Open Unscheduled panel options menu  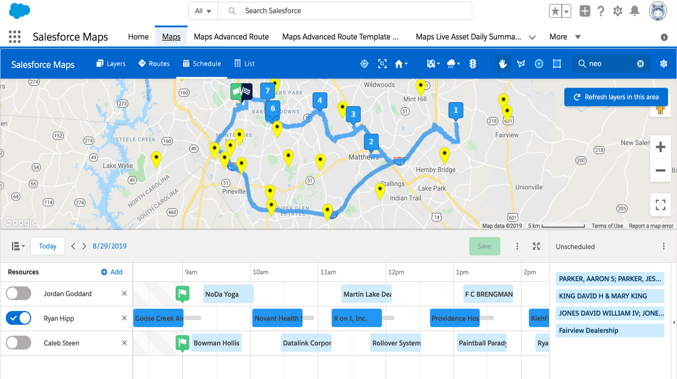tap(664, 246)
